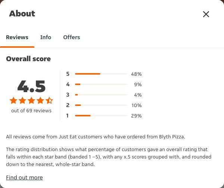
Task: Click the first orange star icon
Action: tap(13, 100)
